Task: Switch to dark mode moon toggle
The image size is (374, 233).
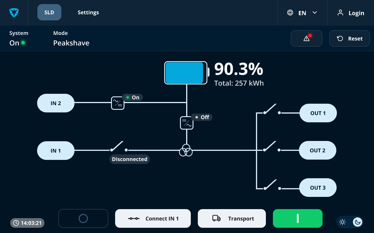Action: [x=357, y=222]
